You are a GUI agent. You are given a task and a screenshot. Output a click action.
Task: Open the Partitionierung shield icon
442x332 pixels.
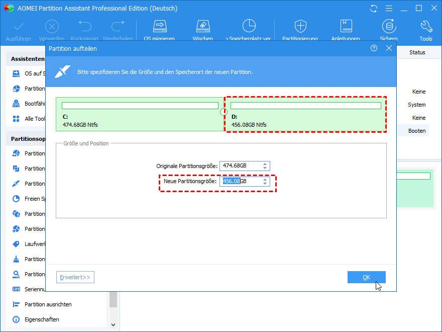pos(300,26)
